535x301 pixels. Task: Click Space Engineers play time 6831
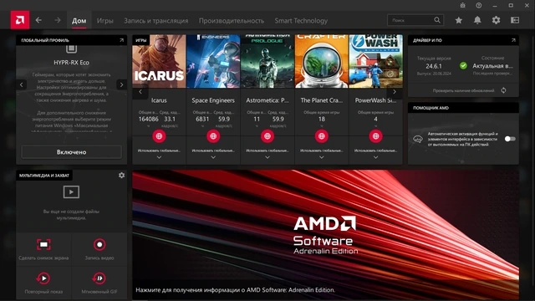(x=202, y=119)
